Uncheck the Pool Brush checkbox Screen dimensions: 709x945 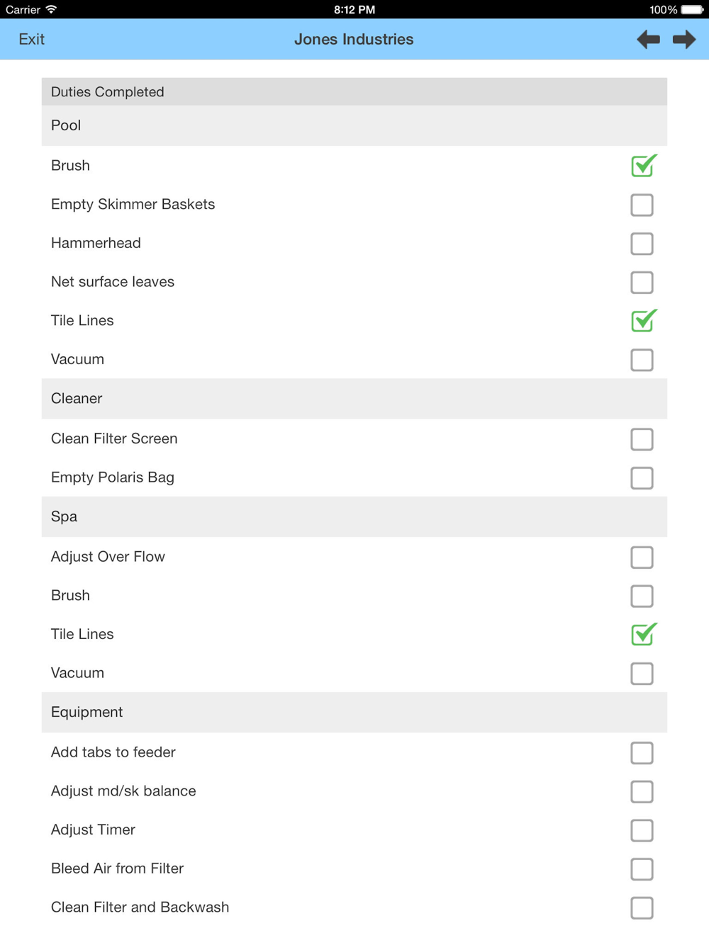[x=642, y=166]
